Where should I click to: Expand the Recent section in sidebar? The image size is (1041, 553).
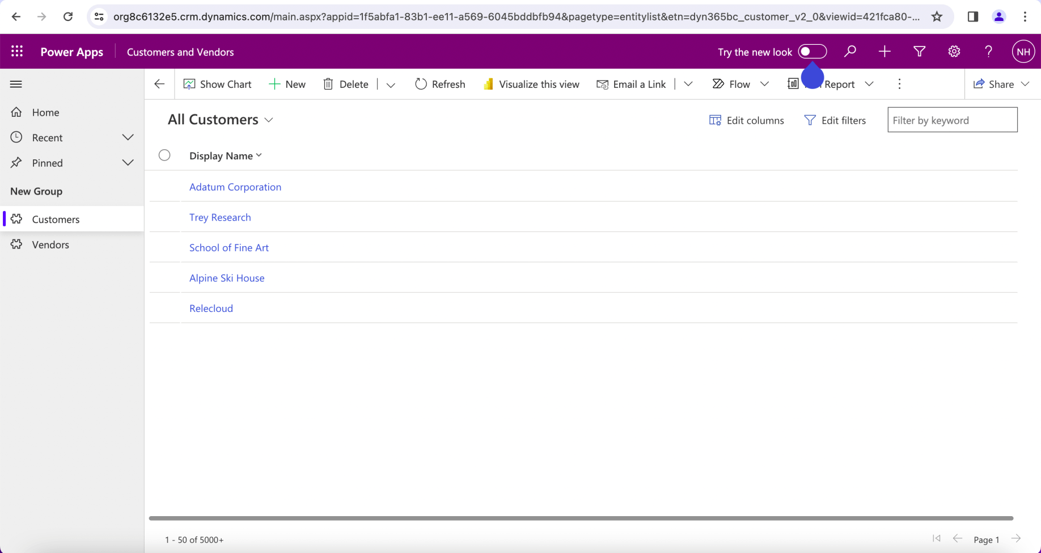(128, 137)
